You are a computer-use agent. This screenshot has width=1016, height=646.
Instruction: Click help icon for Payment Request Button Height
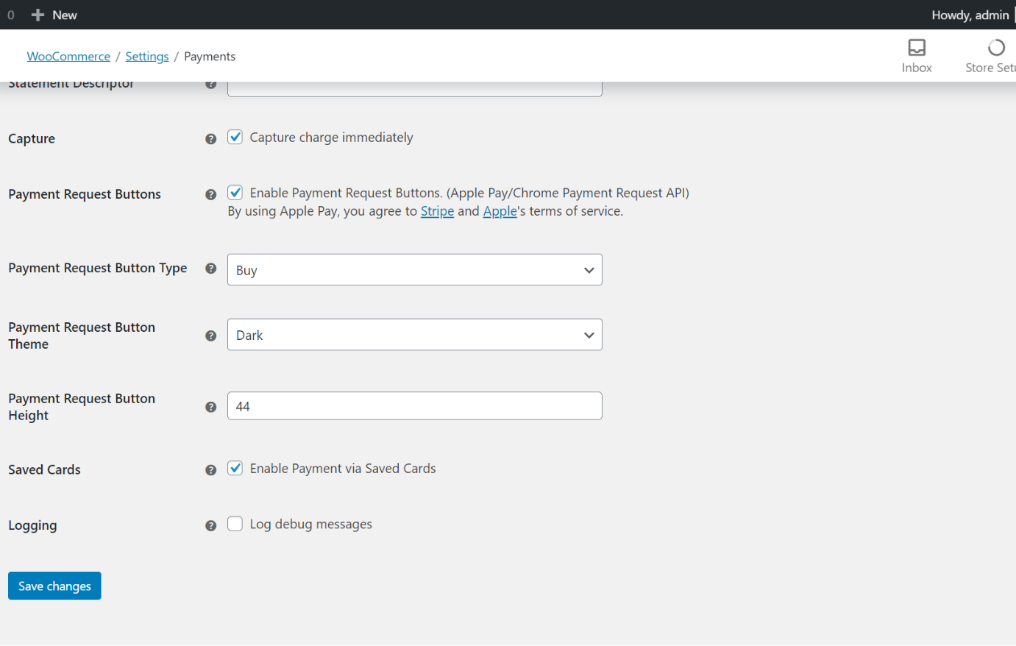211,408
